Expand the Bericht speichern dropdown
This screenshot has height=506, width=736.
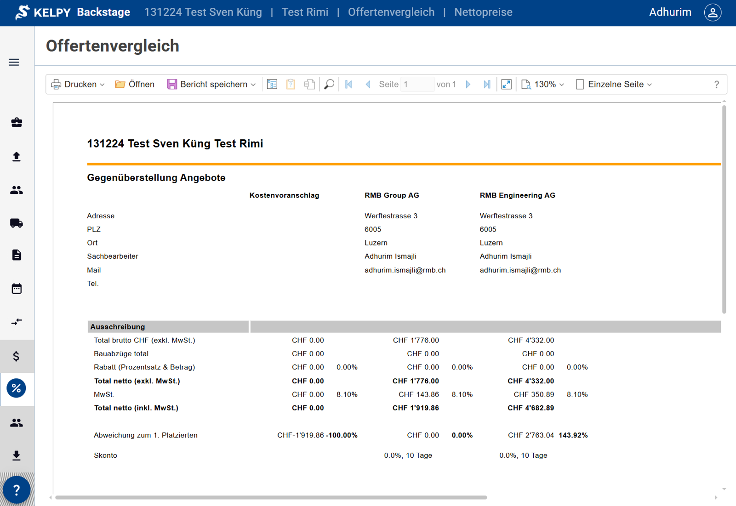tap(211, 85)
